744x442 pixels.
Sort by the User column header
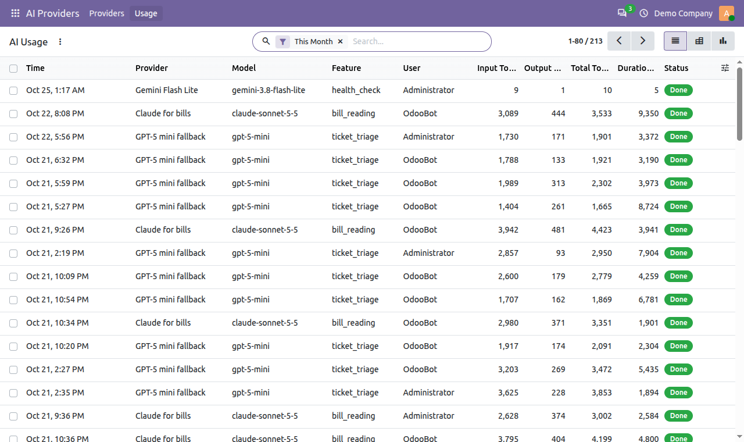pyautogui.click(x=412, y=68)
